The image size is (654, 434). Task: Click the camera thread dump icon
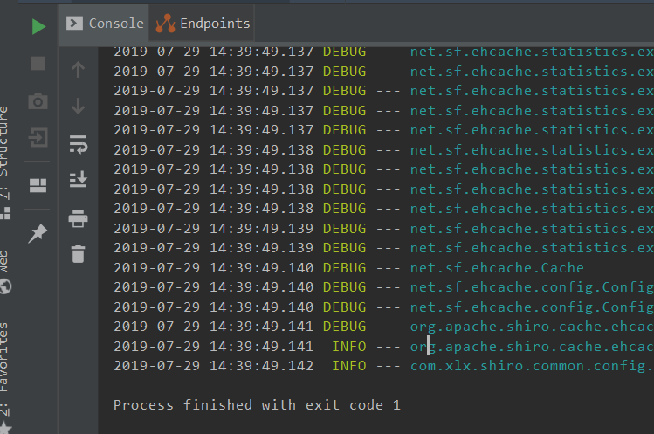[38, 101]
